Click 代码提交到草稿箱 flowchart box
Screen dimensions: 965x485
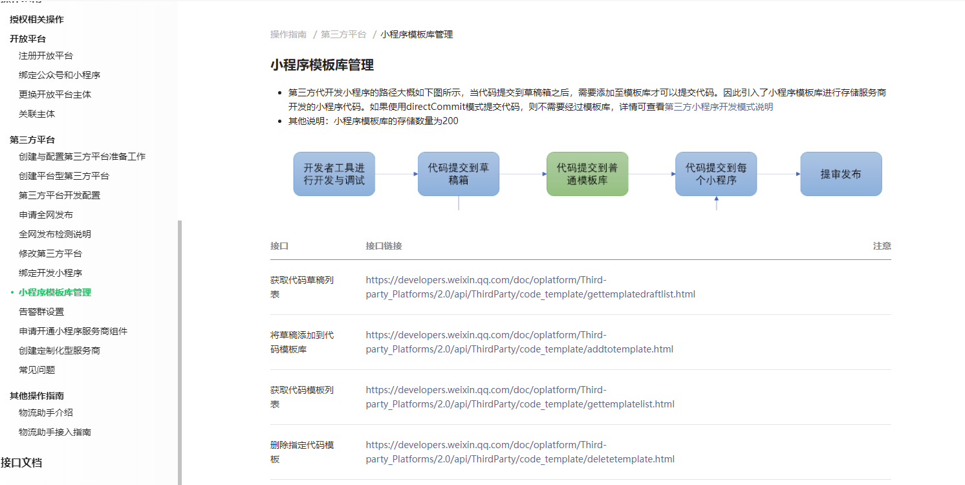pyautogui.click(x=459, y=174)
